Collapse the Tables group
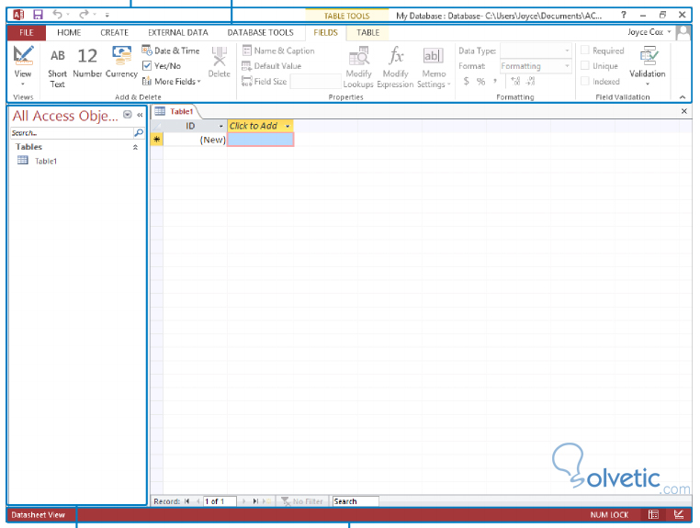Image resolution: width=700 pixels, height=528 pixels. [x=135, y=147]
